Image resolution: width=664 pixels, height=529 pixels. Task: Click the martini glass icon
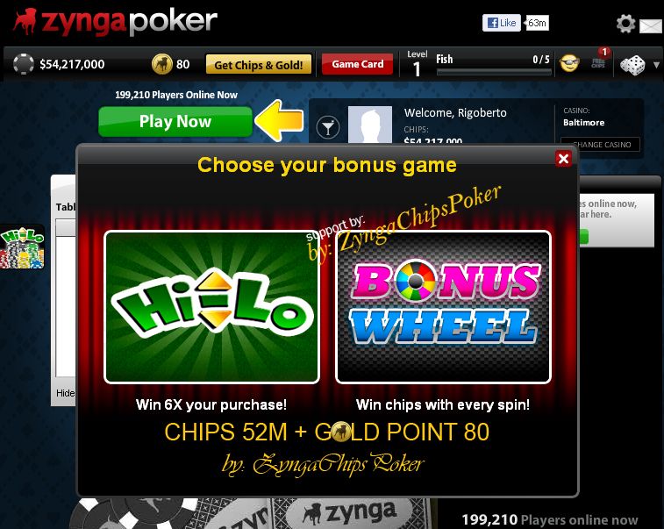pos(328,126)
